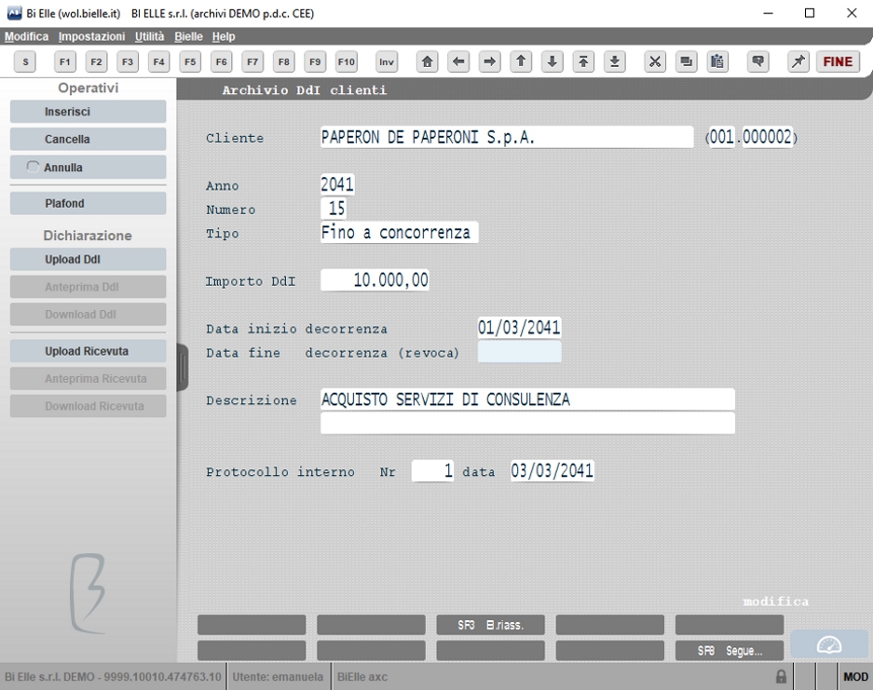Screen dimensions: 873x690
Task: Click the F9 function key button
Action: (x=315, y=61)
